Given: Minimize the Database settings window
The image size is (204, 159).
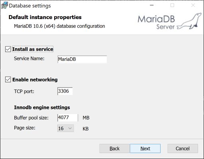Looking at the screenshot, I should 152,5.
